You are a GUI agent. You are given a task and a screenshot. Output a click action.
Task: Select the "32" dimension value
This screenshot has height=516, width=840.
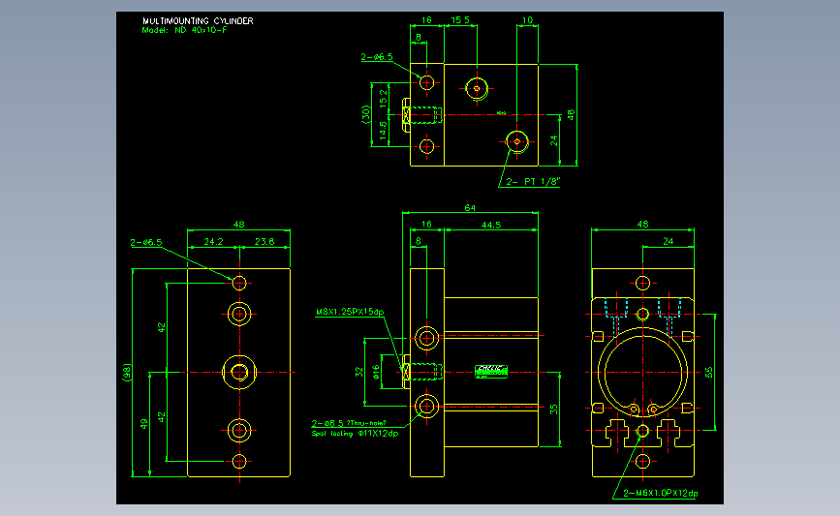point(358,372)
